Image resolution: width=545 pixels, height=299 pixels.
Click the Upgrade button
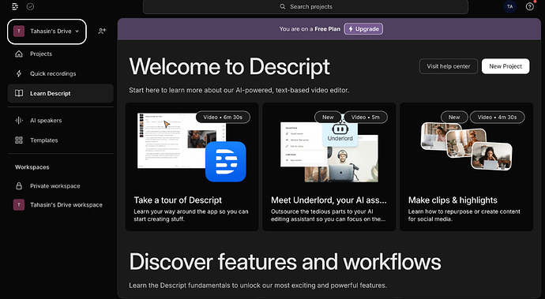(x=363, y=29)
